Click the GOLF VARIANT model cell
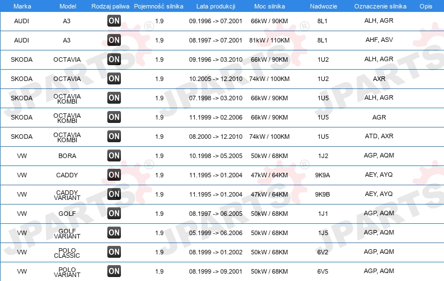Image resolution: width=444 pixels, height=281 pixels. (67, 233)
